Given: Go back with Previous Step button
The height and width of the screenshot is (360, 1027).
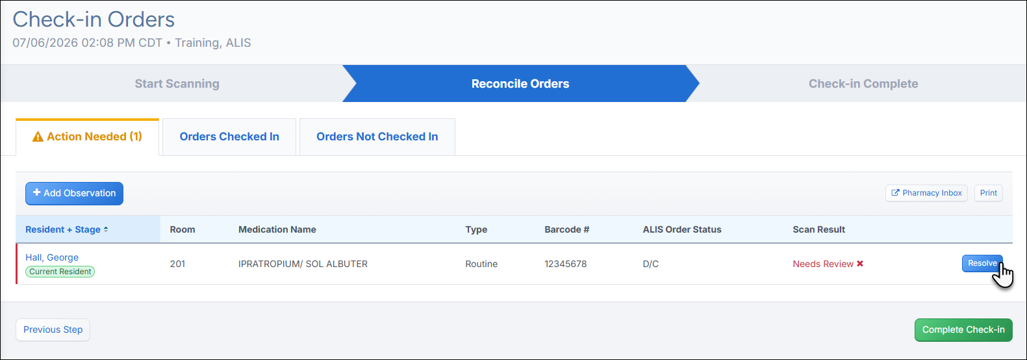Looking at the screenshot, I should (53, 329).
